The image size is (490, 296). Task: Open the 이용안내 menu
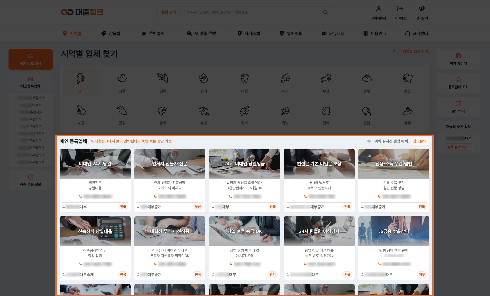(x=375, y=33)
